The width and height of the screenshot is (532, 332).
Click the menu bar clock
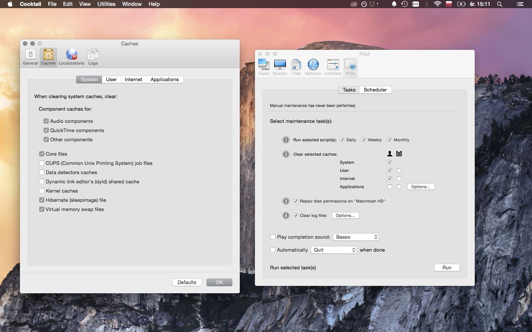pos(480,4)
